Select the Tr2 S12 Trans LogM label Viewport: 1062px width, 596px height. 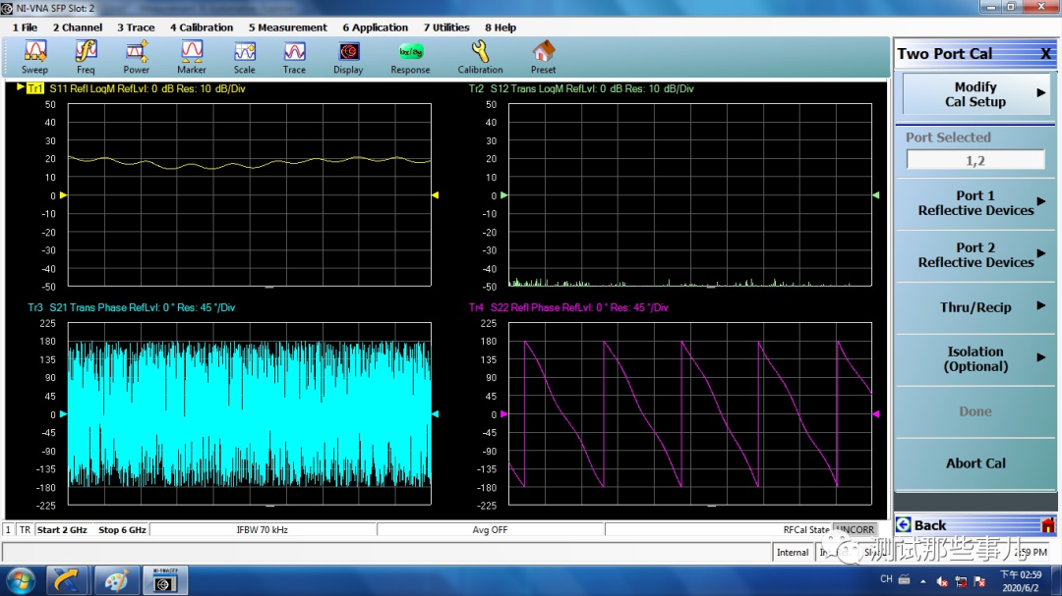[581, 88]
